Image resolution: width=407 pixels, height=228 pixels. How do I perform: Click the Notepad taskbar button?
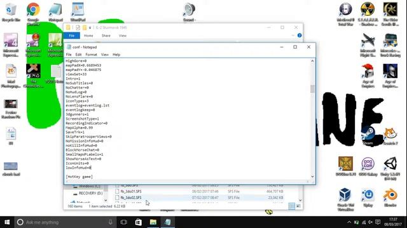click(x=168, y=222)
